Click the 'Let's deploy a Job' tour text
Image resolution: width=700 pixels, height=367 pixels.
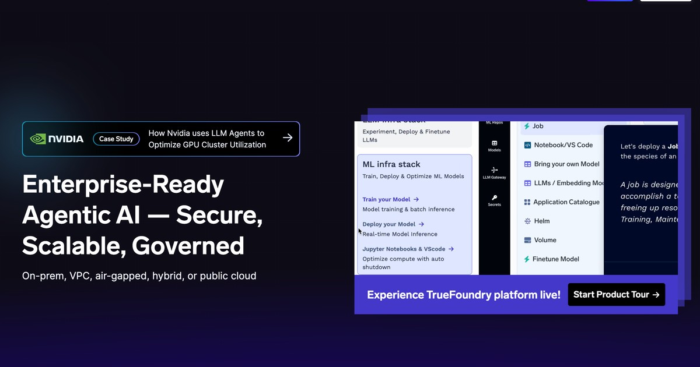click(x=649, y=151)
